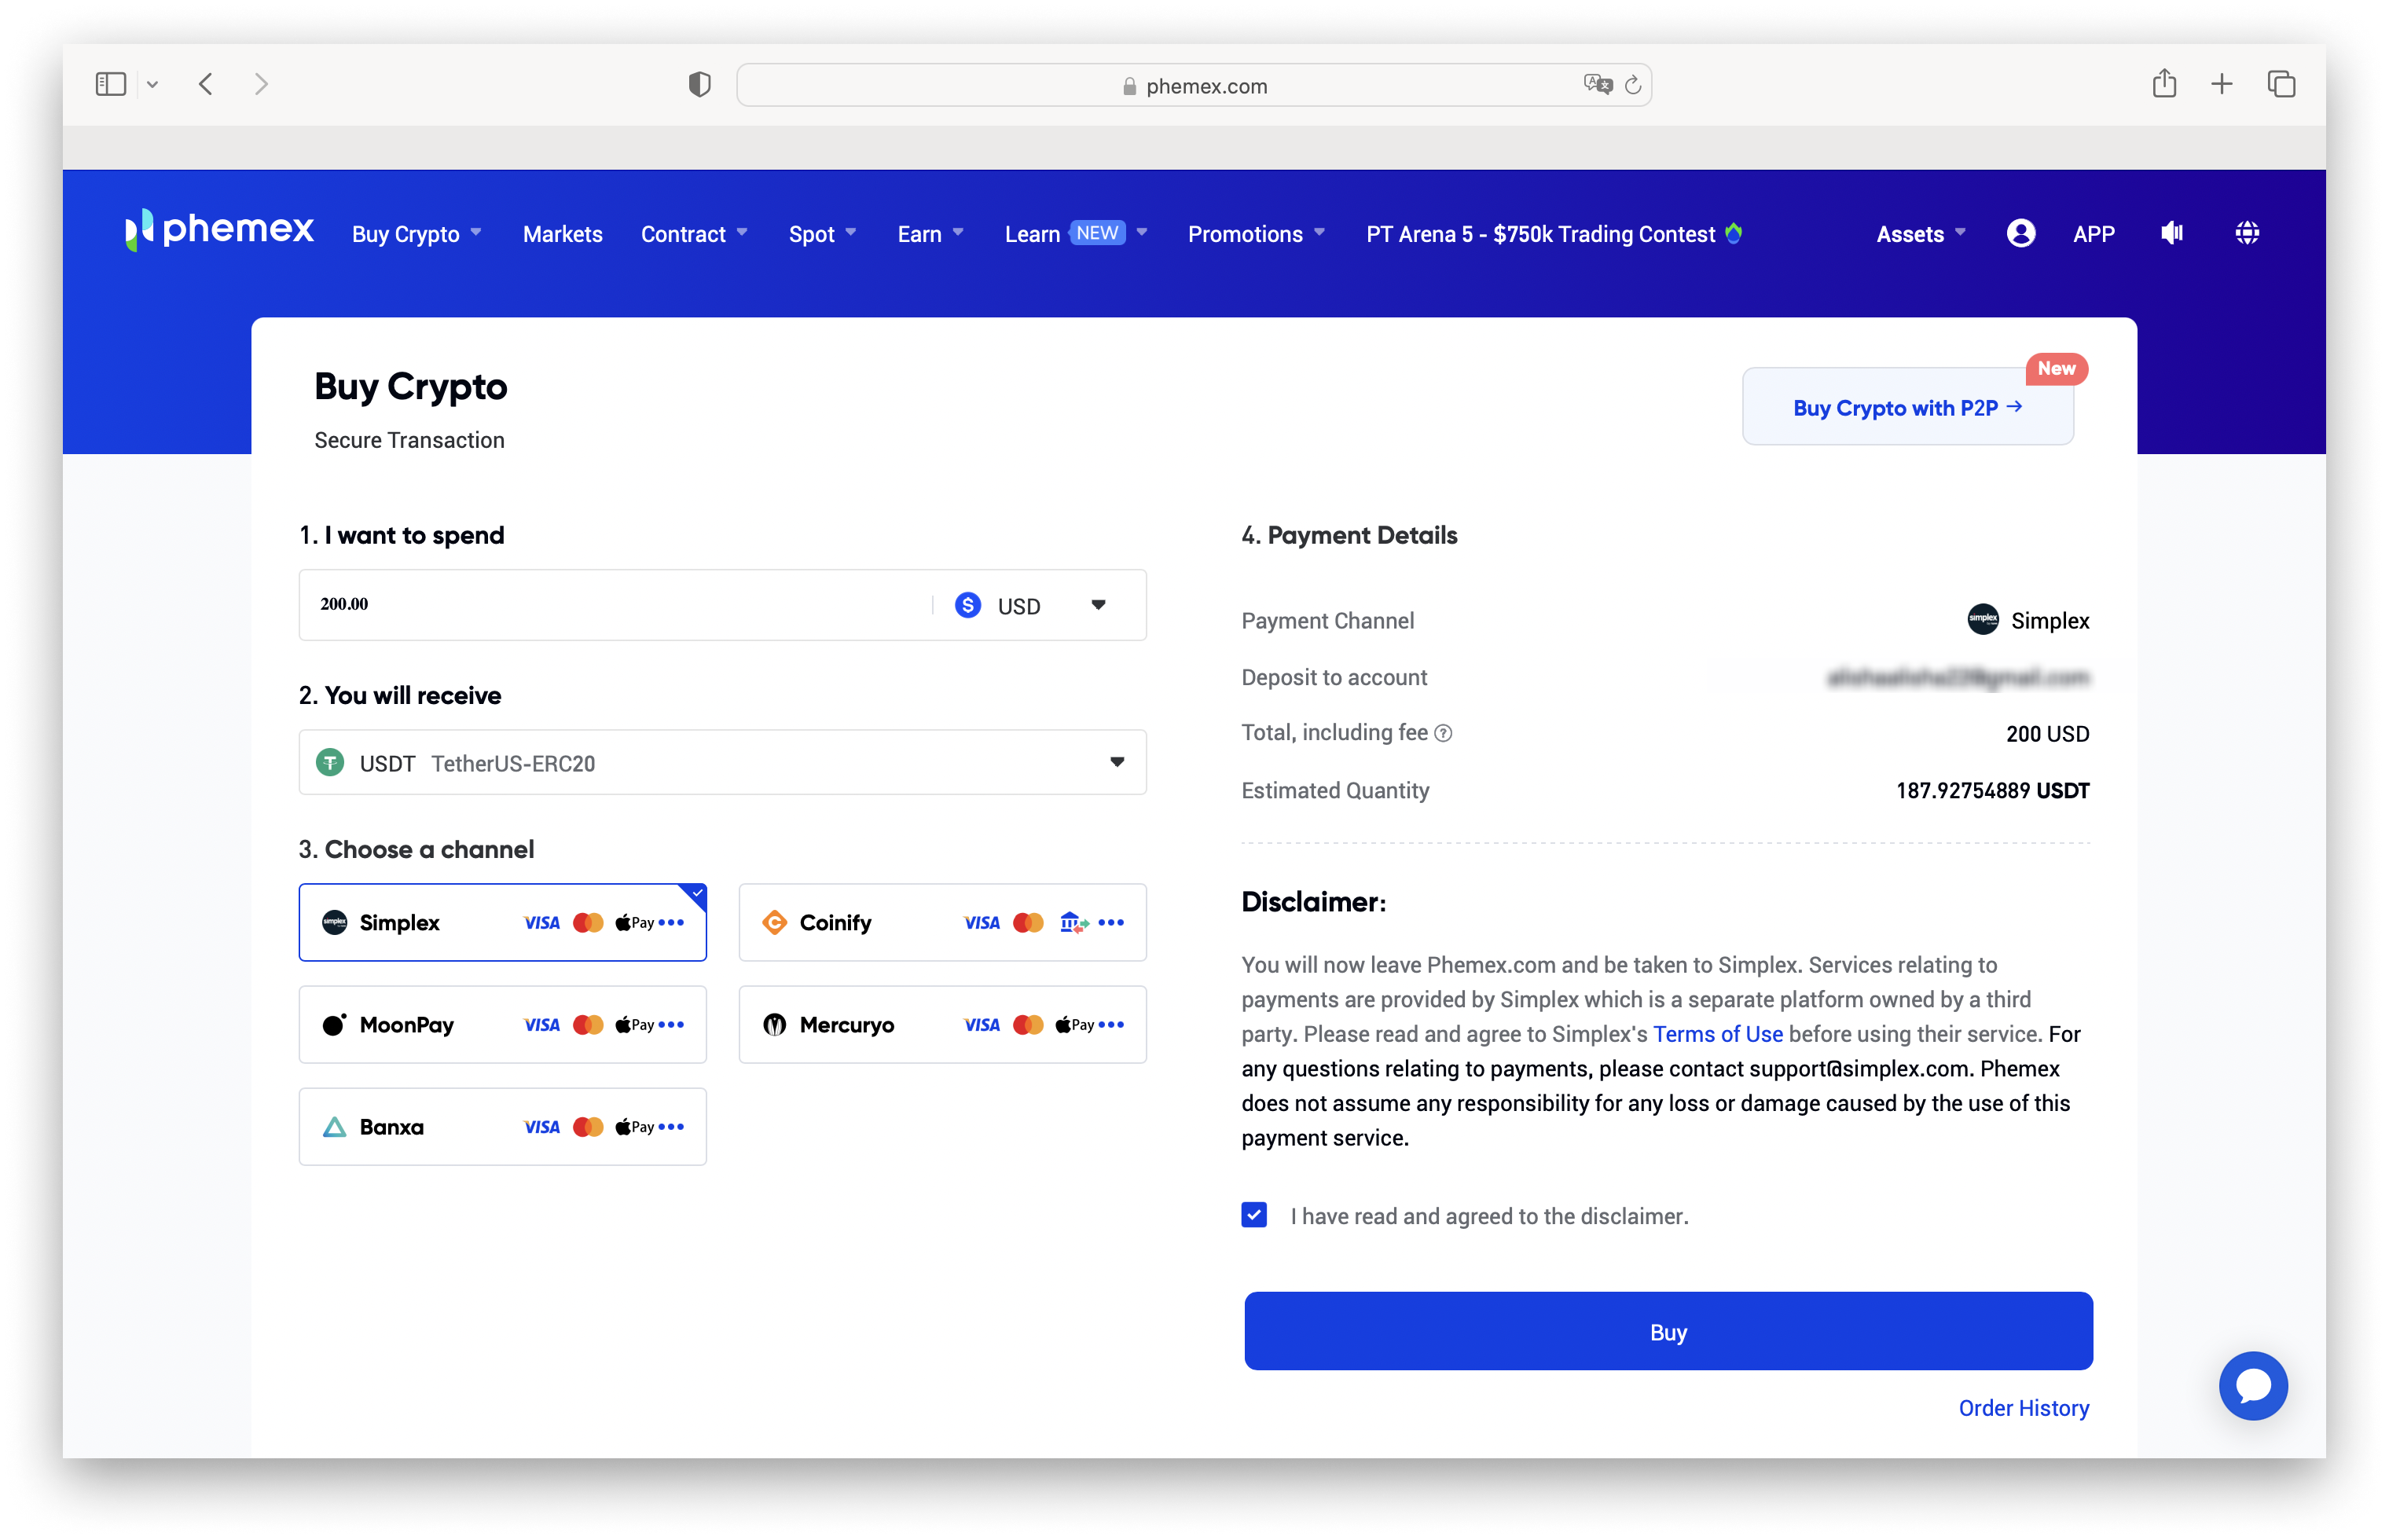Click more payment methods dots on Simplex
The height and width of the screenshot is (1540, 2389).
(x=672, y=922)
